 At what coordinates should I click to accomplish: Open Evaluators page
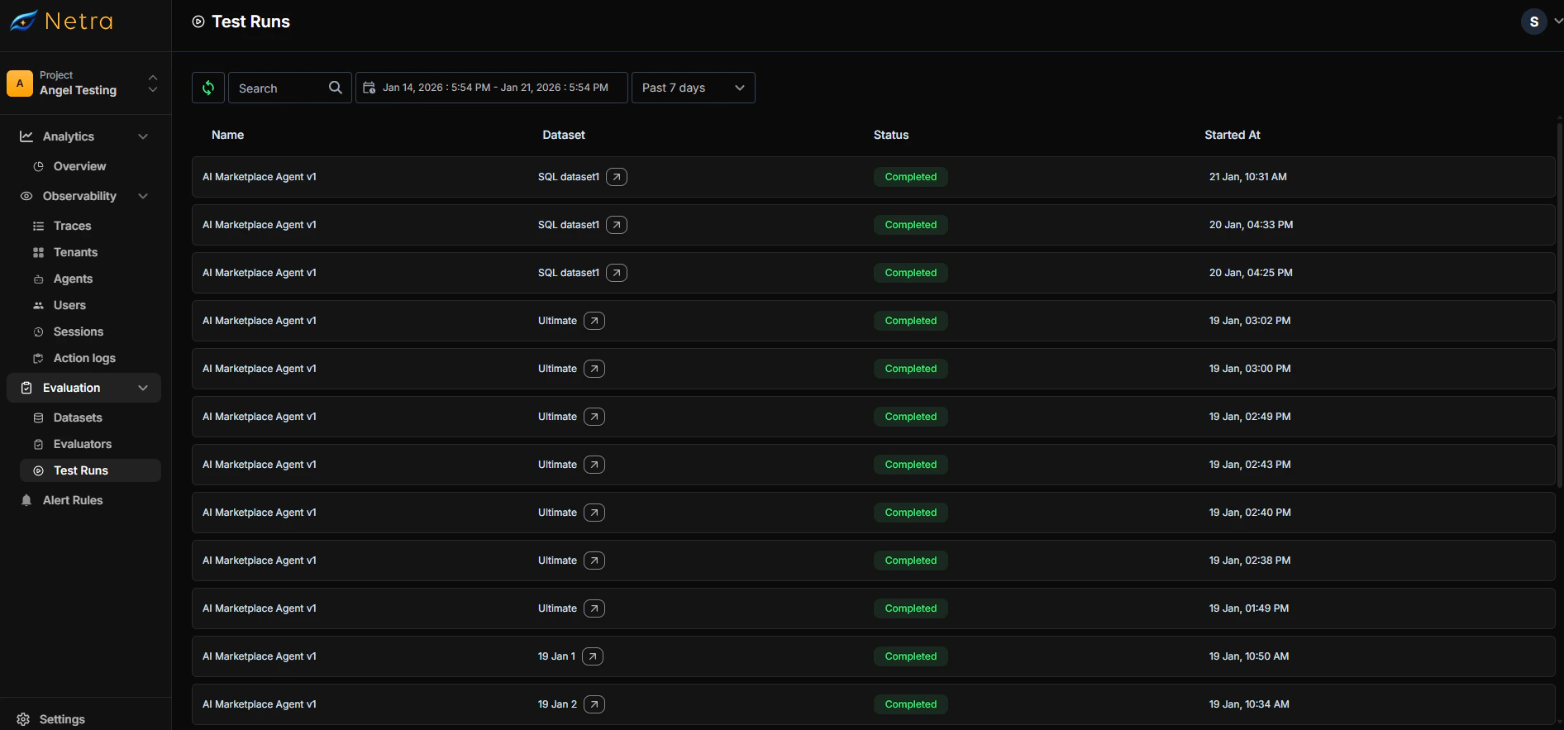click(x=83, y=444)
